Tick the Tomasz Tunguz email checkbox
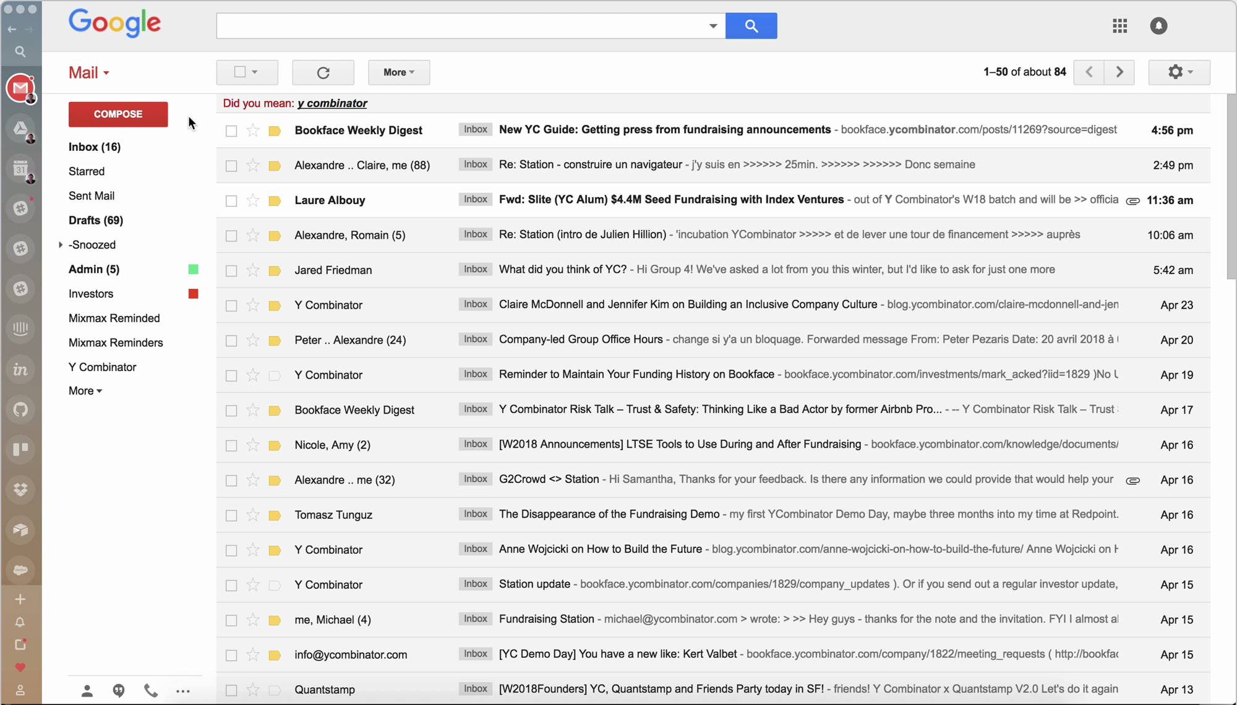 (x=231, y=516)
